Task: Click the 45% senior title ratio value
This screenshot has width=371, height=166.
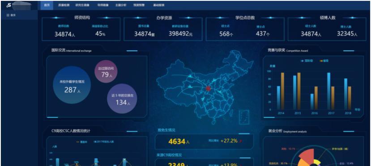Action: pyautogui.click(x=100, y=34)
